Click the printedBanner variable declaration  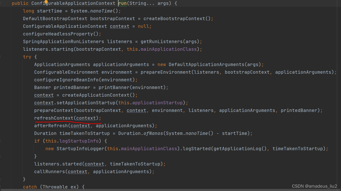tap(72, 87)
